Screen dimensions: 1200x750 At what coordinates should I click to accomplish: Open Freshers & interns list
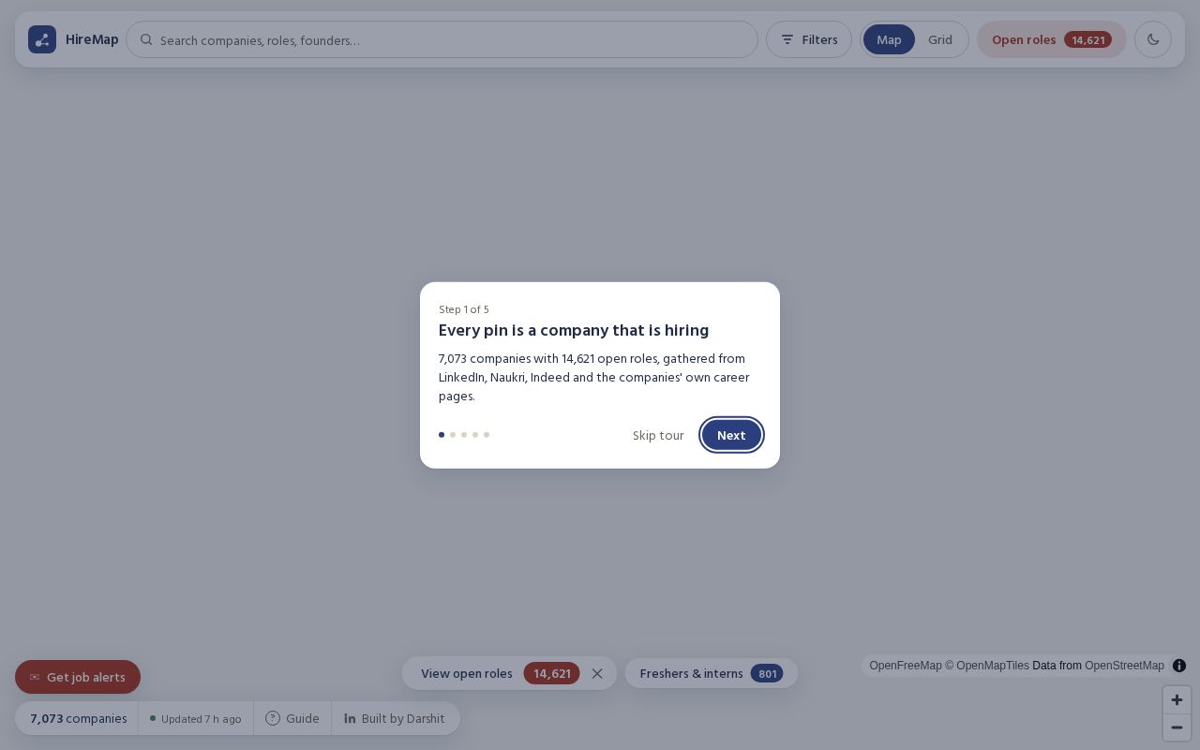pos(712,673)
